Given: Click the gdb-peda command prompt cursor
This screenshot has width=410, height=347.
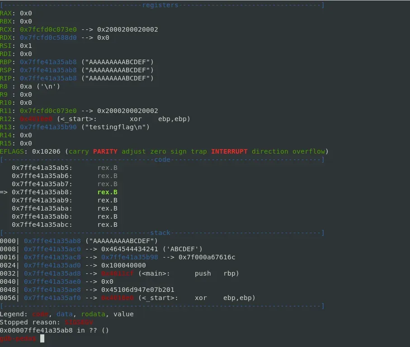Looking at the screenshot, I should click(42, 338).
